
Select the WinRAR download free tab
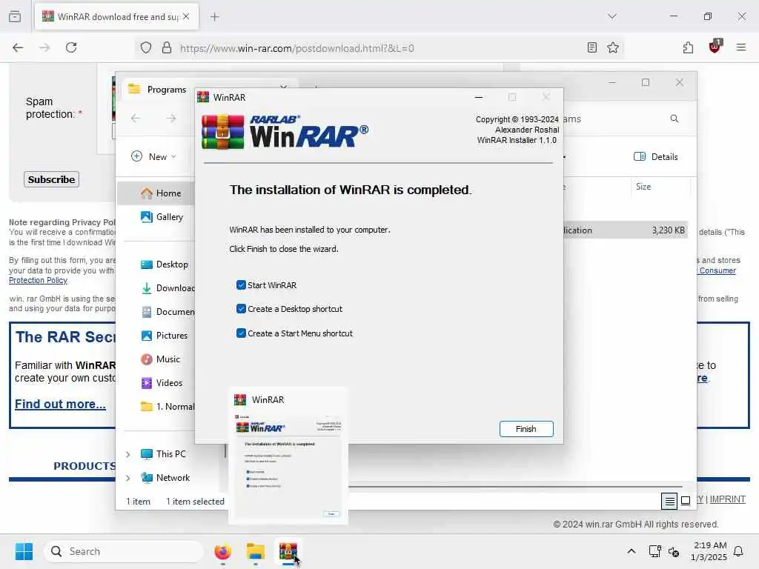pos(116,17)
